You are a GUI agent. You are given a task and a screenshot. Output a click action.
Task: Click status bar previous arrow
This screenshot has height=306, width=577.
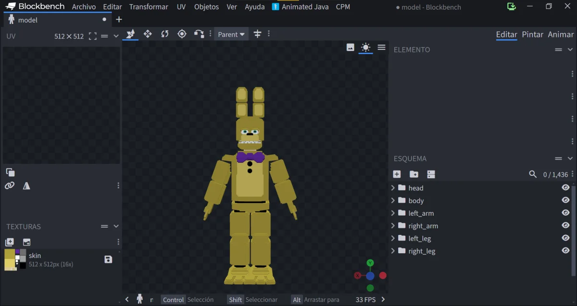pyautogui.click(x=127, y=299)
